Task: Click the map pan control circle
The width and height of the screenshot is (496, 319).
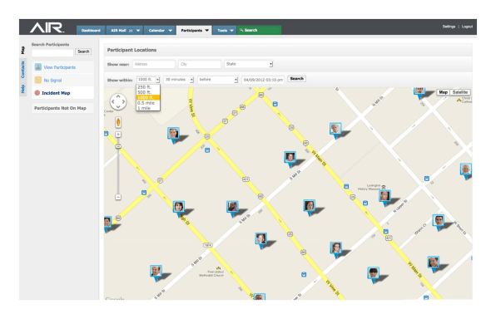Action: tap(118, 101)
